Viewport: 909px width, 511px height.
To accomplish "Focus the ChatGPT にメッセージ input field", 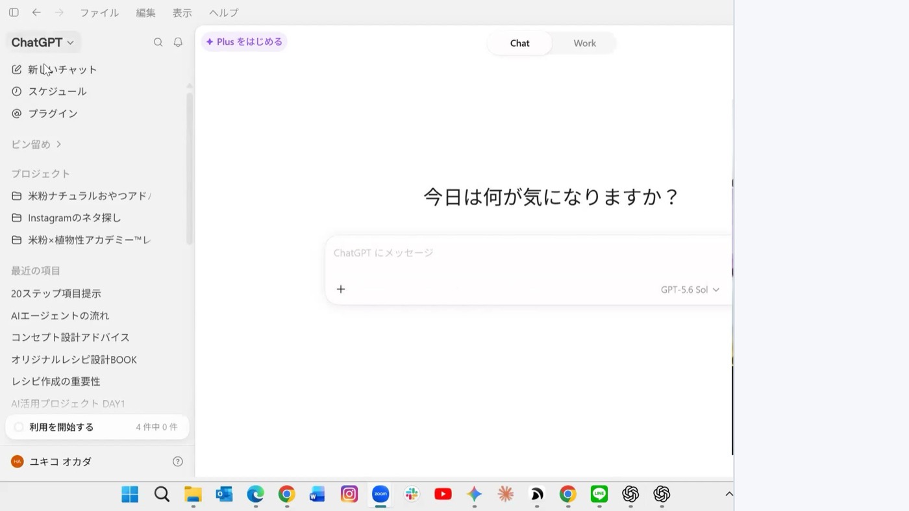I will click(x=527, y=253).
